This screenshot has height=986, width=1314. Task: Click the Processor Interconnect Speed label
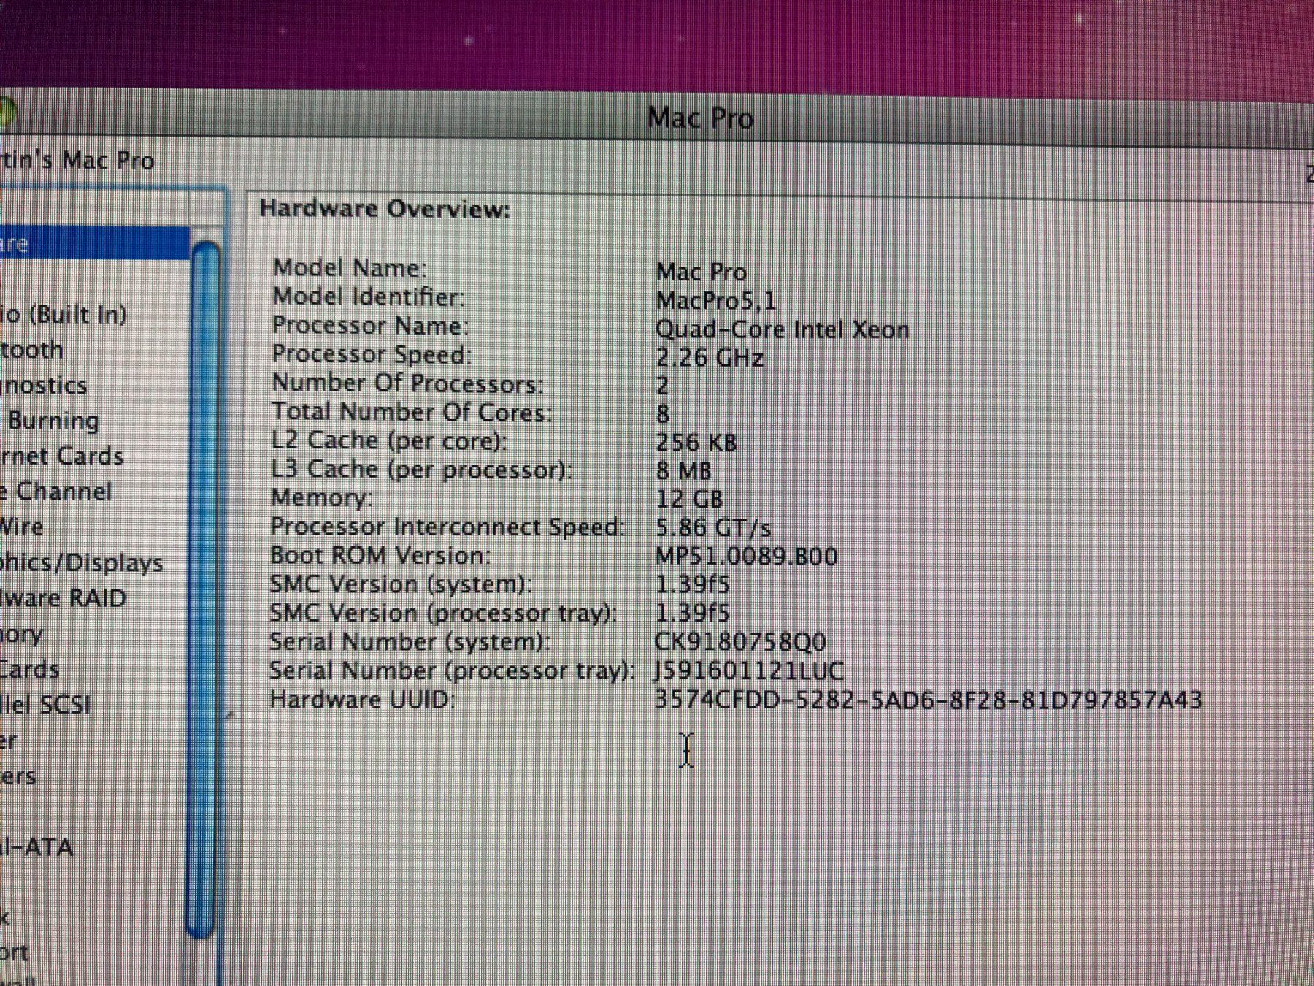click(448, 527)
